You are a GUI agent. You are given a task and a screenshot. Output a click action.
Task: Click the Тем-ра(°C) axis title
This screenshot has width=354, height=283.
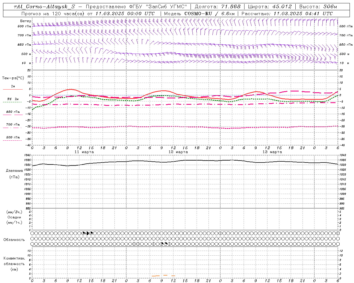point(13,78)
